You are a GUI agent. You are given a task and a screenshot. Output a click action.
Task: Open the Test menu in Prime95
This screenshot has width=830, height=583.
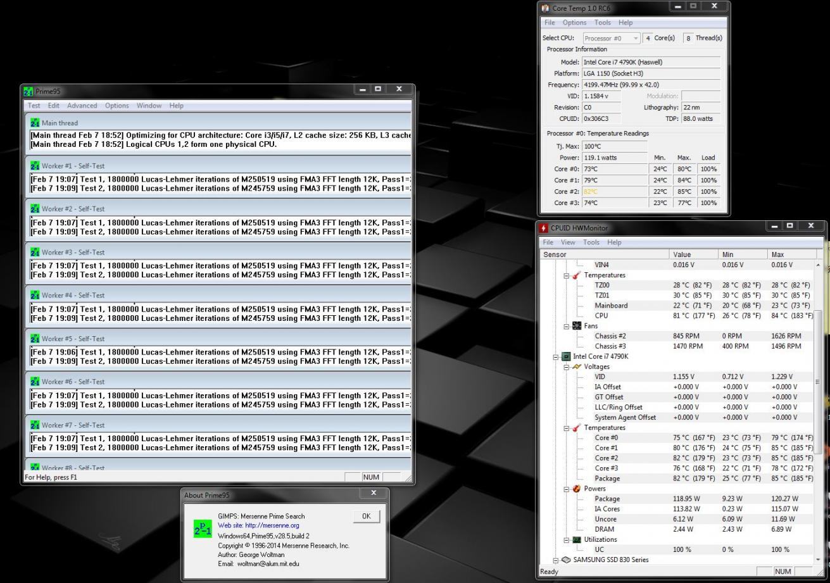34,106
